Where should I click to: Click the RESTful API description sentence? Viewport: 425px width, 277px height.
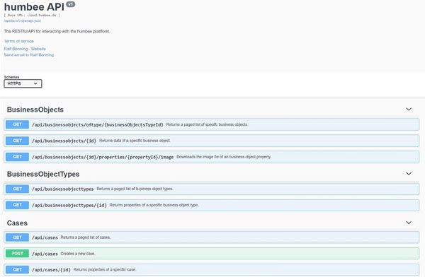tap(57, 31)
